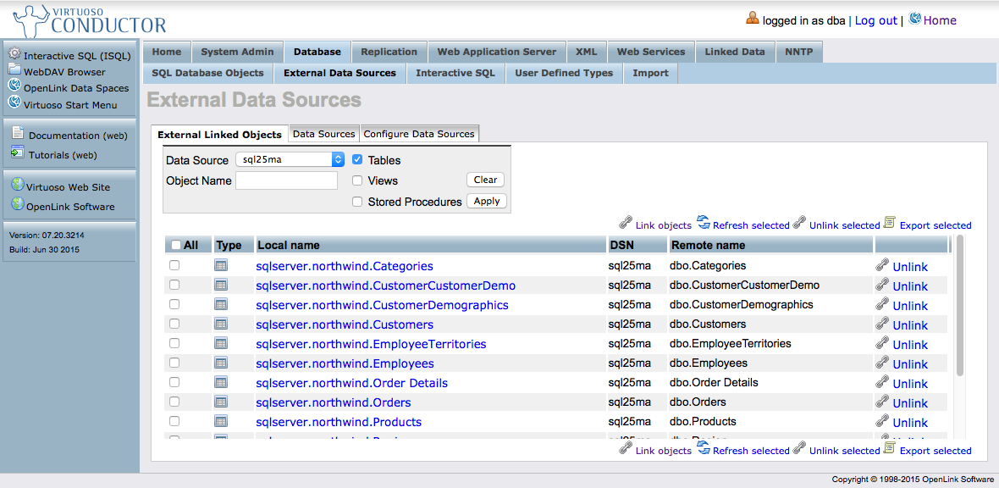Click the Virtuoso Web Site globe icon
This screenshot has width=999, height=488.
click(16, 186)
